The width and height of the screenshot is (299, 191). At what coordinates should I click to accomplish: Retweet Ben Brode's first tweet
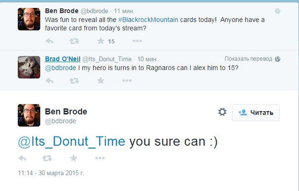pos(74,41)
